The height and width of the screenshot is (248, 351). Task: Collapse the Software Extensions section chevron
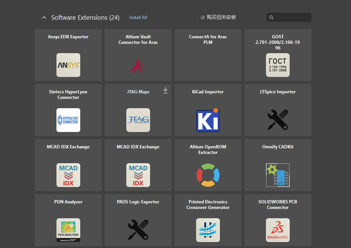(44, 17)
